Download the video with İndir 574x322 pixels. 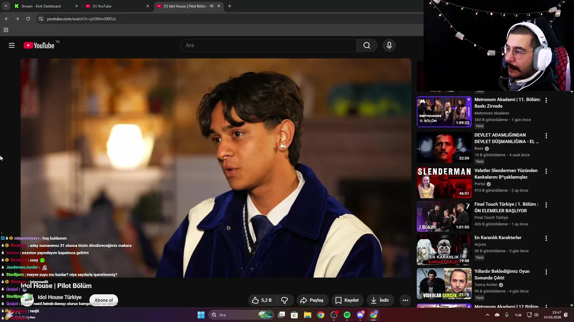point(380,300)
